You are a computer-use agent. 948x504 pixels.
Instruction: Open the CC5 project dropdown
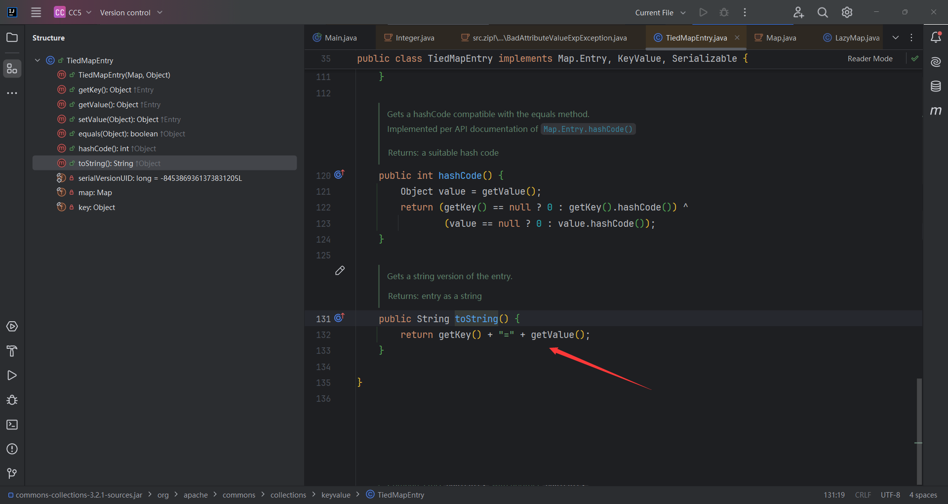pyautogui.click(x=73, y=12)
